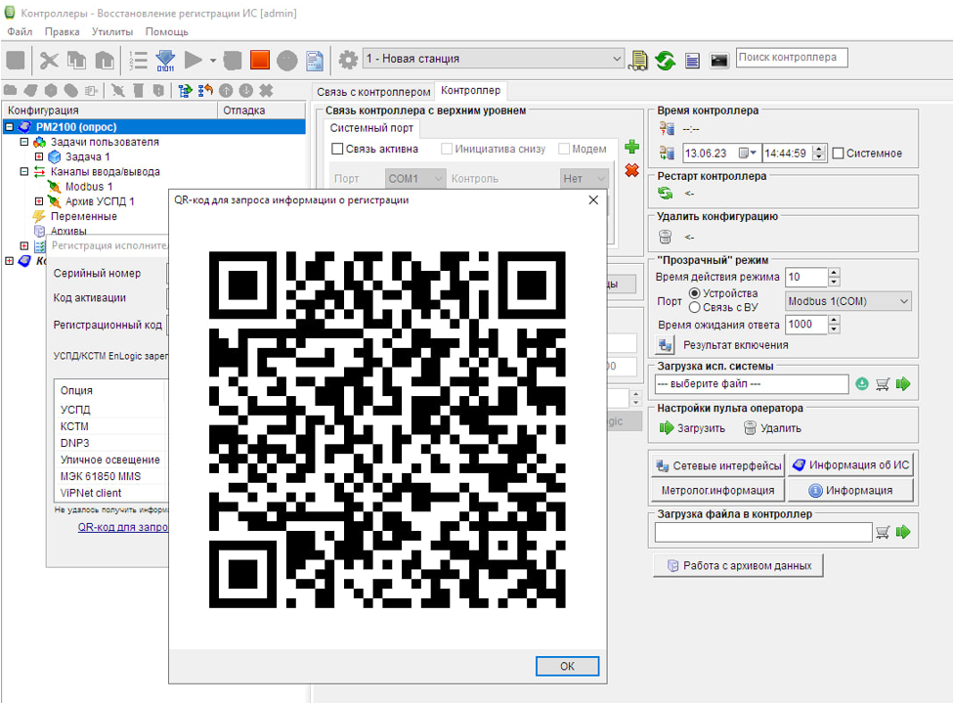Select the Связь с ВУ radio button
Image resolution: width=953 pixels, height=703 pixels.
click(x=694, y=307)
